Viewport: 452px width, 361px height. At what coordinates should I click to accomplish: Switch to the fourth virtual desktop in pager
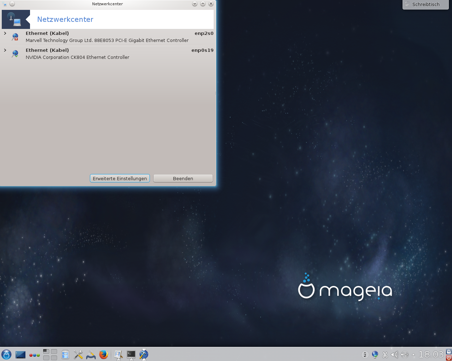pyautogui.click(x=54, y=357)
